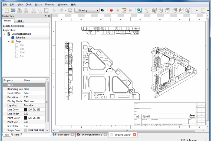Viewport: 211px width, 141px height.
Task: Open the Macros edit notepad icon
Action: coord(124,10)
